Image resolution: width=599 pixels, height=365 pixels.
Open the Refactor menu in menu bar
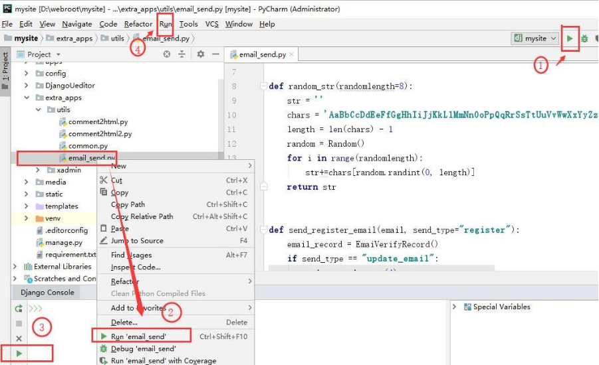(x=138, y=24)
